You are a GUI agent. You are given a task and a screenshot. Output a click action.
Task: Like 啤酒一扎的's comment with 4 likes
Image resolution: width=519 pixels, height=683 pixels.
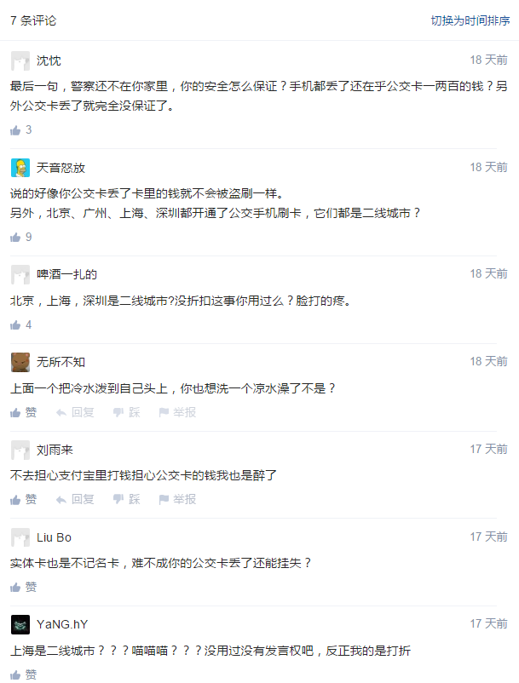point(20,325)
